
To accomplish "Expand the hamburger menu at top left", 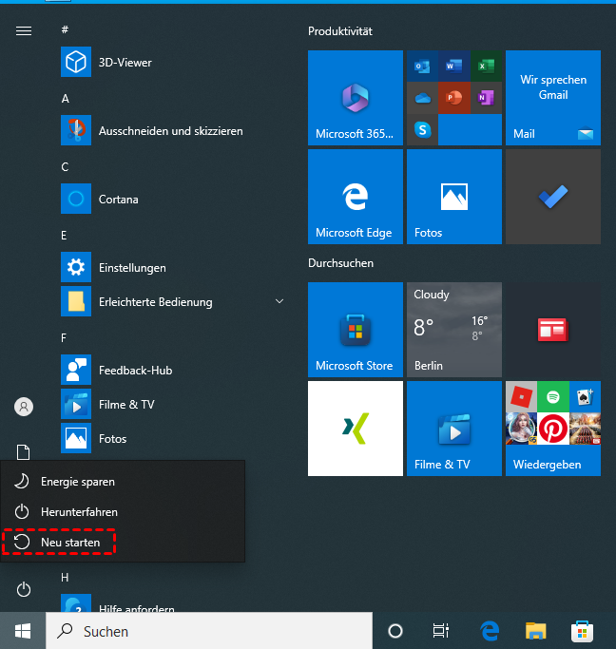I will coord(24,30).
